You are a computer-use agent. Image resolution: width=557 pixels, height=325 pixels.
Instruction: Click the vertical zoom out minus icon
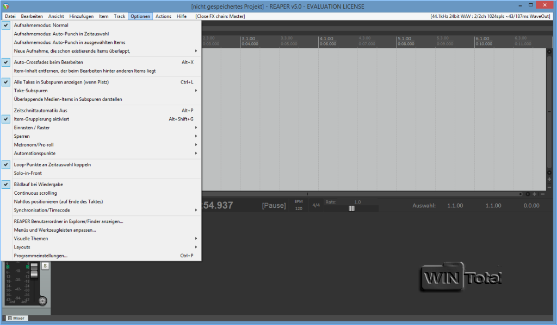coord(549,187)
